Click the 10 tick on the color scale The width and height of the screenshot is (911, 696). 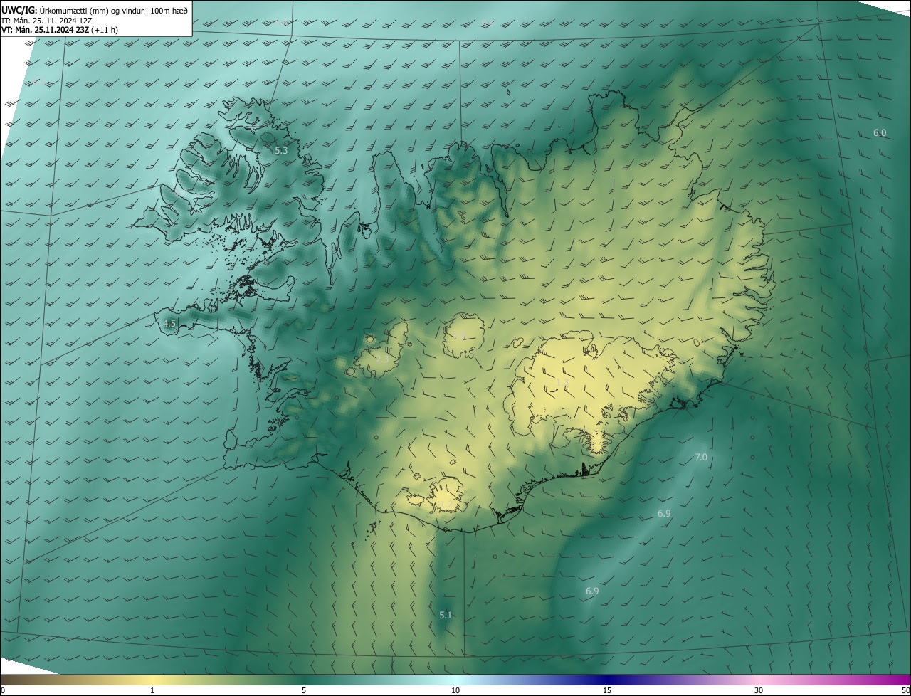(455, 690)
